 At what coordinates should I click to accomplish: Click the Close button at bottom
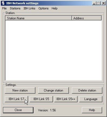[x=18, y=110]
